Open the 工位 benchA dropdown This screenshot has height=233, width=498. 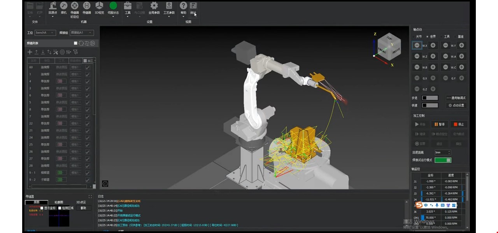coord(45,33)
